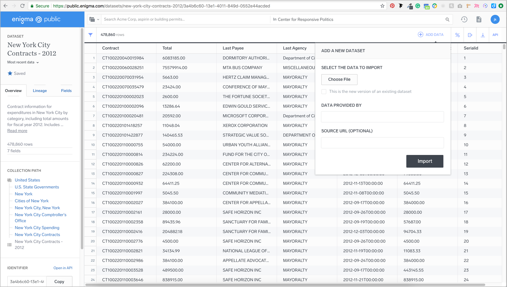Viewport: 507px width, 287px height.
Task: Open the Open in API link
Action: click(63, 268)
